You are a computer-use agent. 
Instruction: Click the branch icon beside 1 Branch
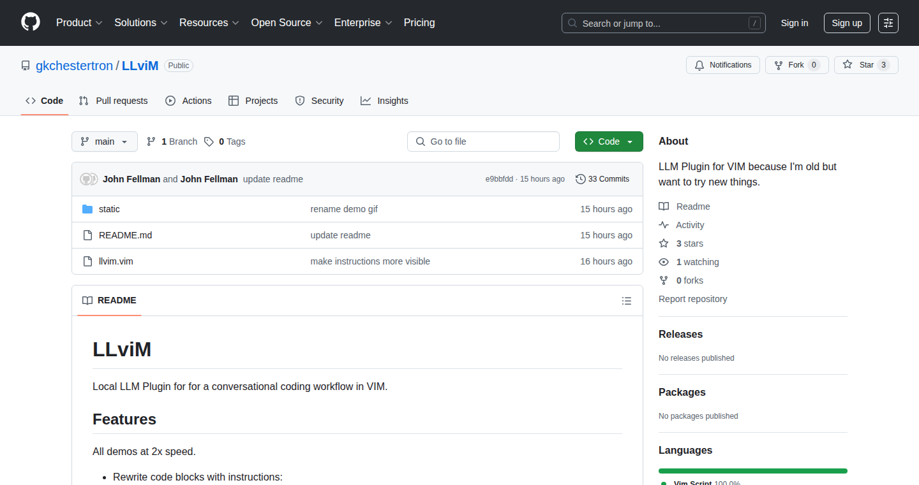151,141
